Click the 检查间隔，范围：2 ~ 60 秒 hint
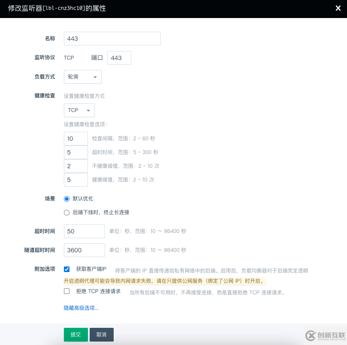The height and width of the screenshot is (345, 347). tap(124, 139)
